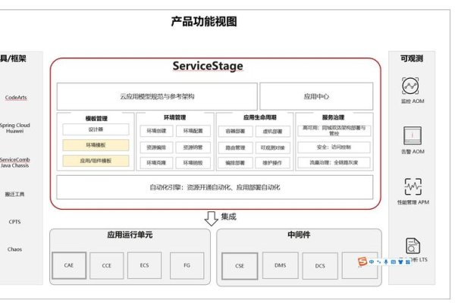Click the 中间件 heading
The width and height of the screenshot is (455, 303).
(299, 235)
